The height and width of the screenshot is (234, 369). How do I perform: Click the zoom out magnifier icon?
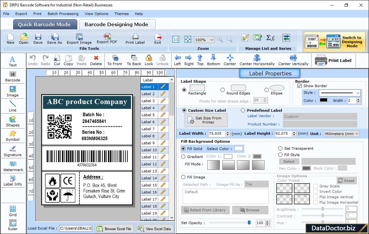point(229,40)
